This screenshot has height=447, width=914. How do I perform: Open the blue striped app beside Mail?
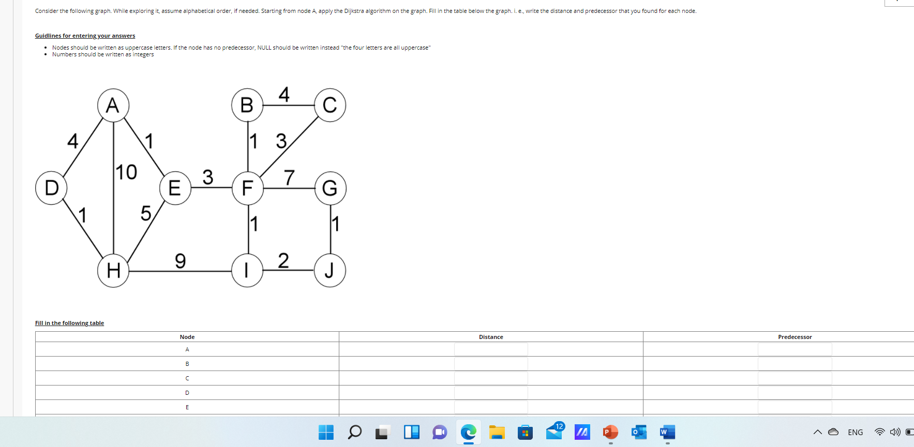(x=582, y=432)
